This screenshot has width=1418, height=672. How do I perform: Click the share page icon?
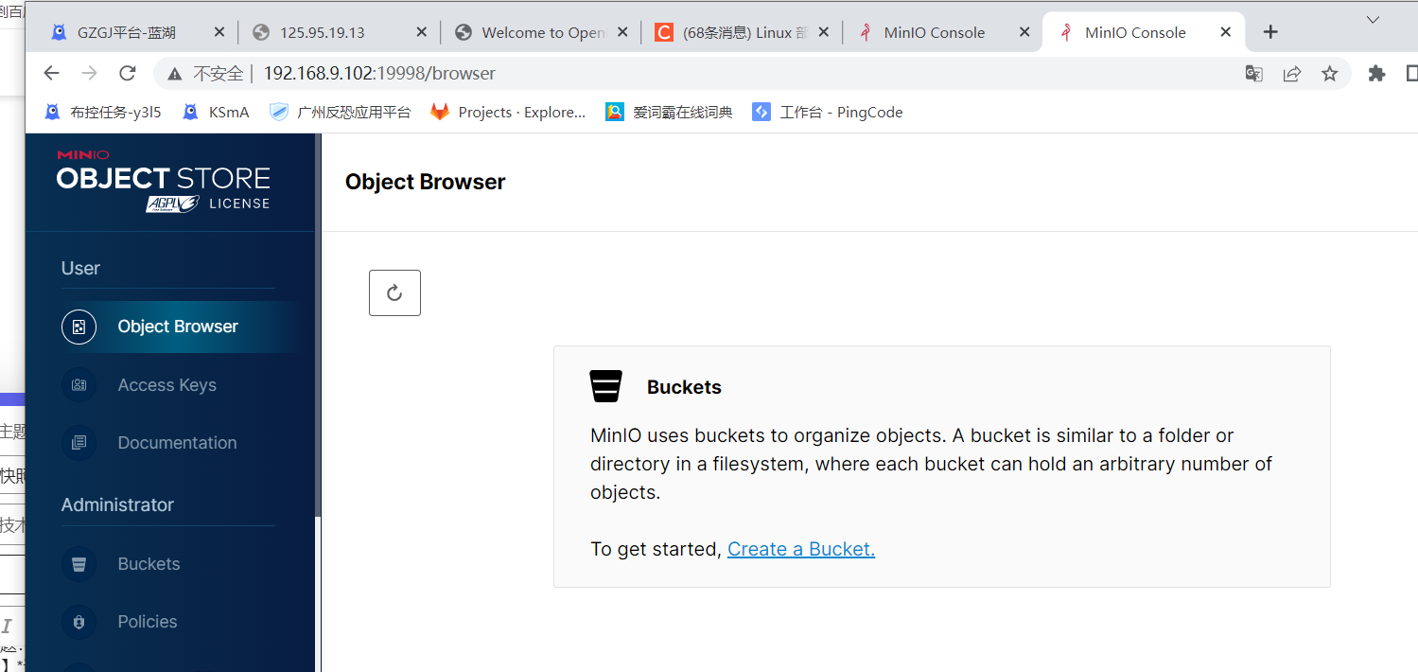click(1291, 73)
